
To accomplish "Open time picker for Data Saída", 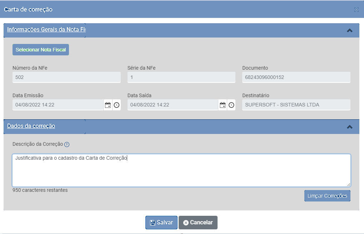I will [x=231, y=105].
